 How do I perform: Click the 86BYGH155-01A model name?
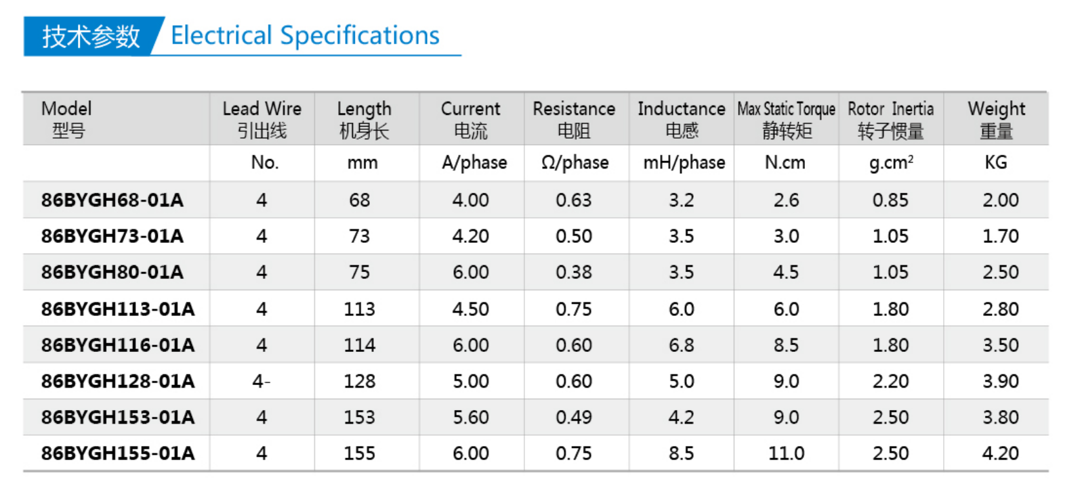(x=117, y=453)
